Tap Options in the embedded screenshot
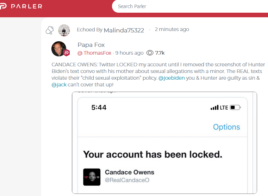Viewport: 268px width, 196px height. pyautogui.click(x=226, y=127)
